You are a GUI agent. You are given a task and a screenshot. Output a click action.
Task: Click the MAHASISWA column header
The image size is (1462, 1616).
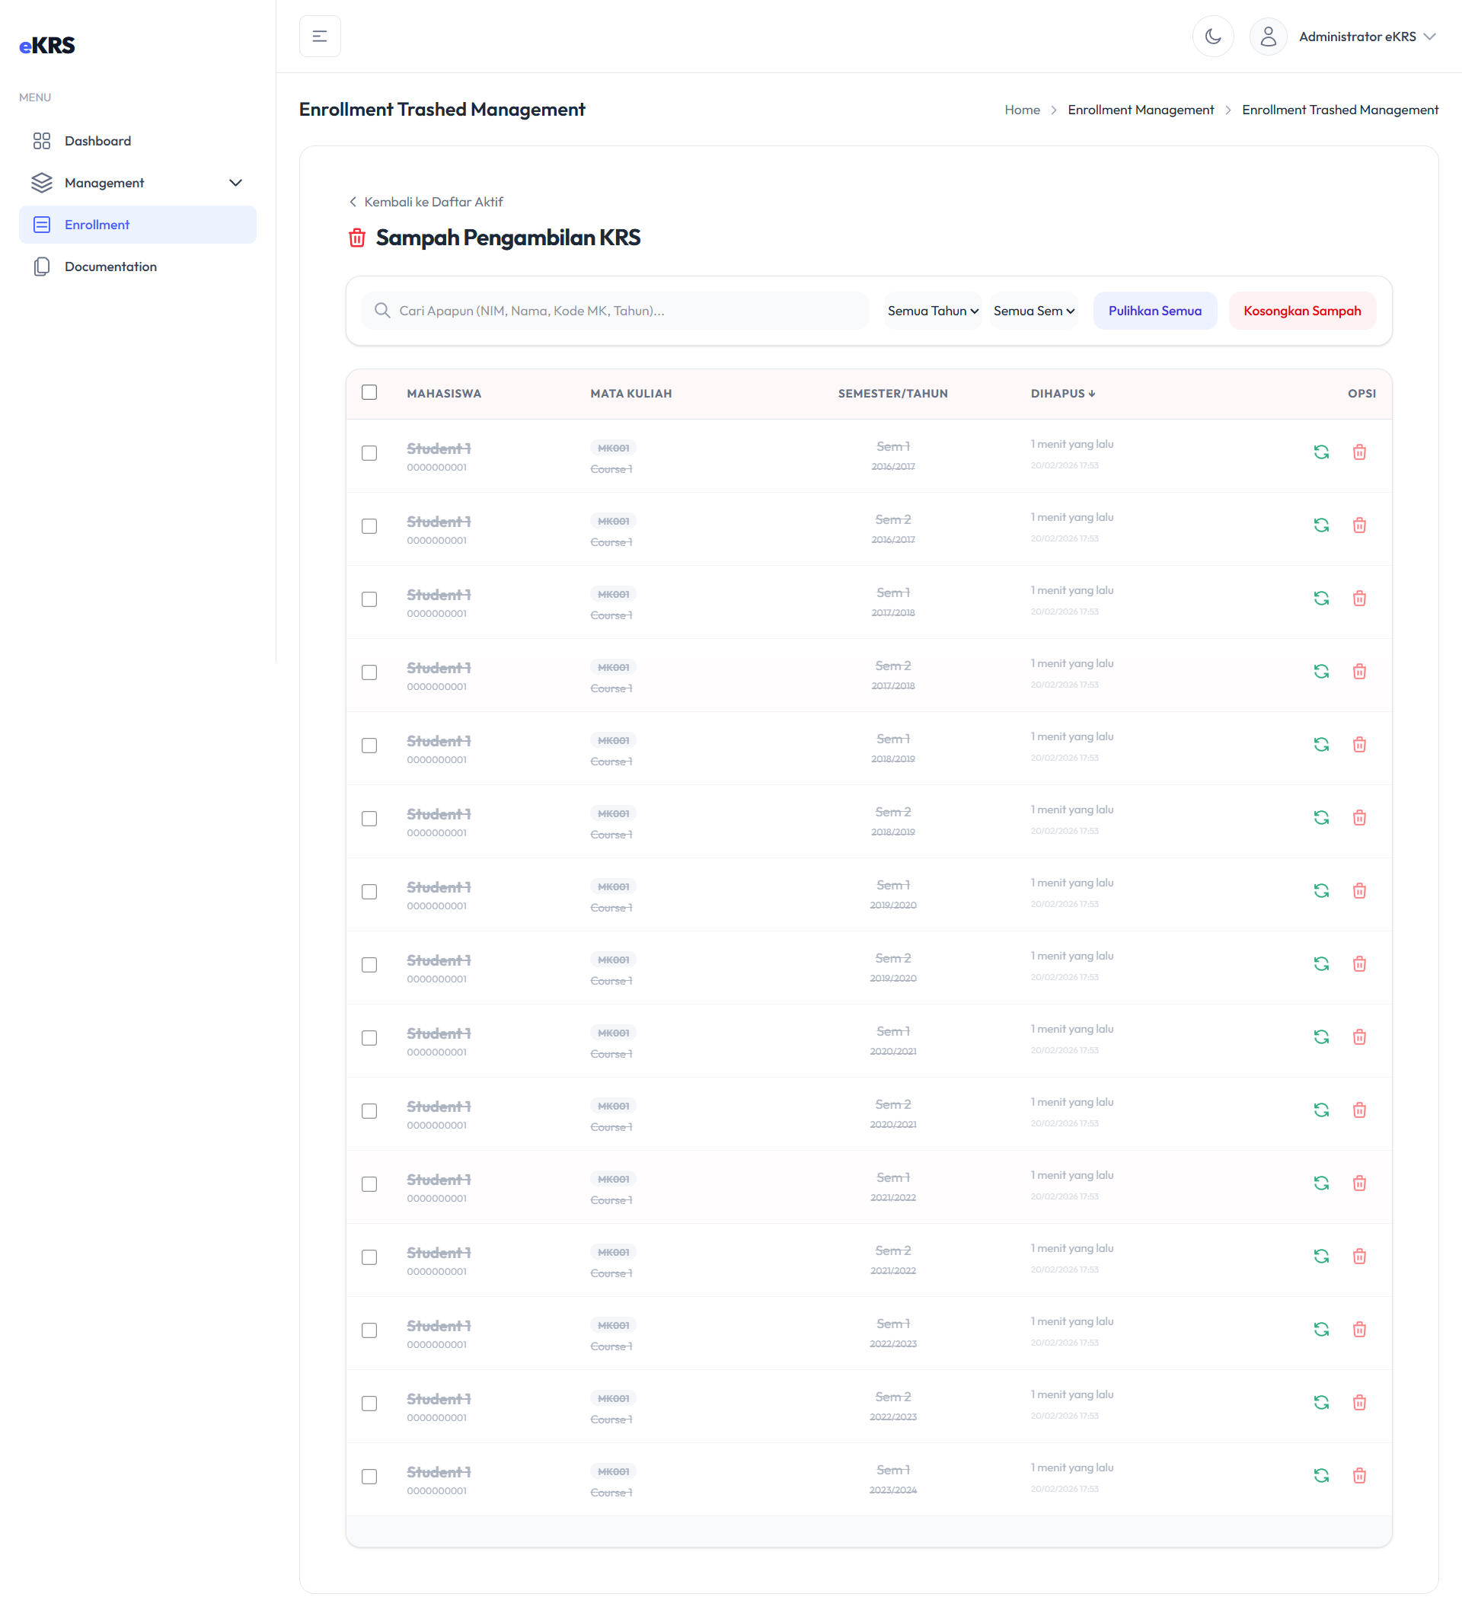pos(444,394)
